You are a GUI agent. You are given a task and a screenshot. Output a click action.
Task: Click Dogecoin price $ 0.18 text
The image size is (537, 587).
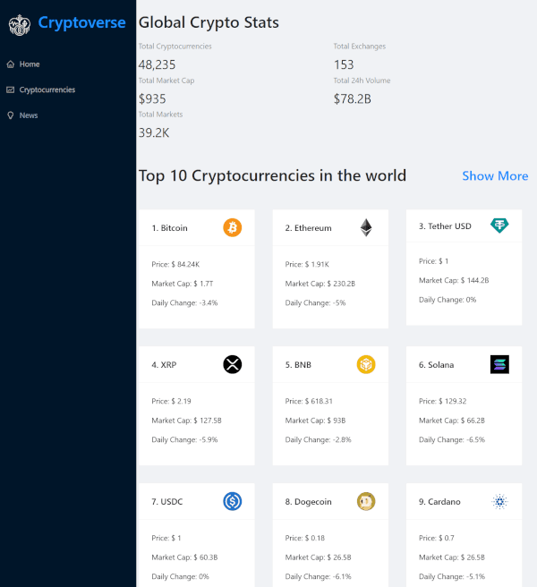(305, 538)
